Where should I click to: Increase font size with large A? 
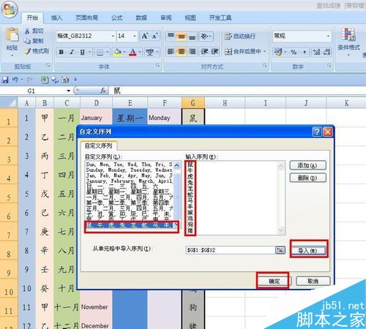[144, 36]
